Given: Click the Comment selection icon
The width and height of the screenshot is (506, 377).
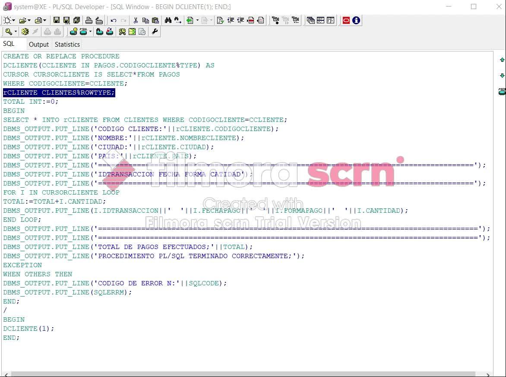Looking at the screenshot, I should click(x=250, y=20).
